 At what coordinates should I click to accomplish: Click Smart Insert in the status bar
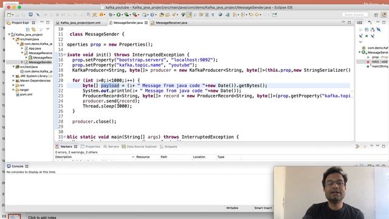pyautogui.click(x=263, y=208)
